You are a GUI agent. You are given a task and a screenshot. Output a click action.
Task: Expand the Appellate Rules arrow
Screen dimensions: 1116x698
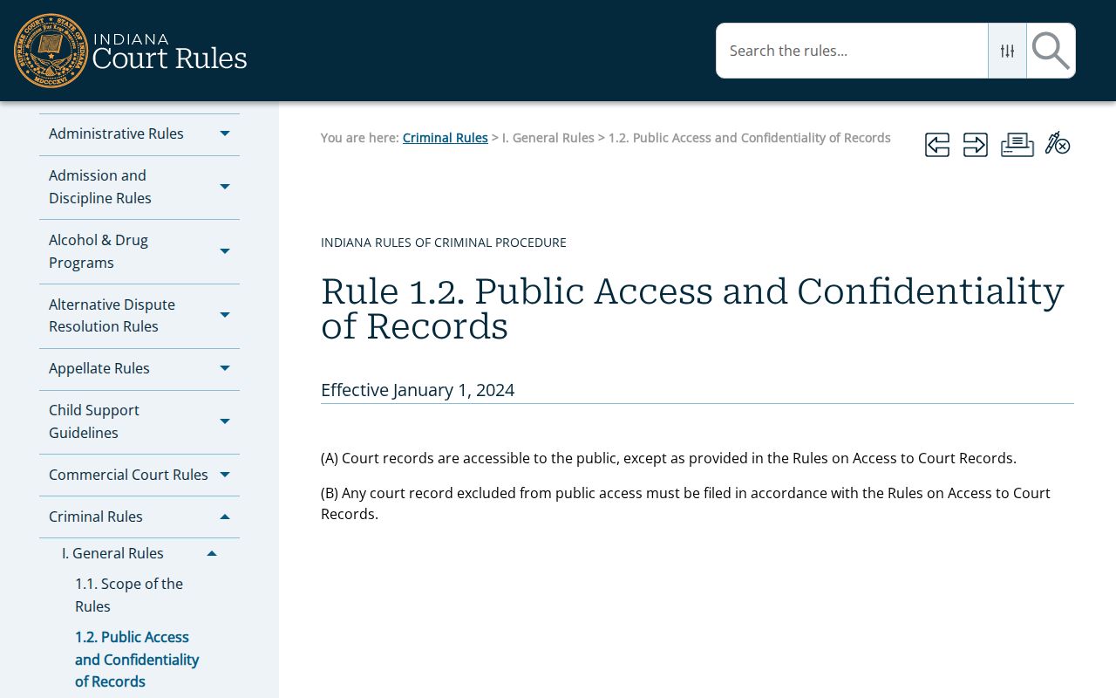click(225, 368)
